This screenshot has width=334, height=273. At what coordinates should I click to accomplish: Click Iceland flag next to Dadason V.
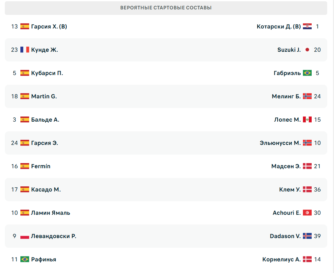click(x=307, y=236)
